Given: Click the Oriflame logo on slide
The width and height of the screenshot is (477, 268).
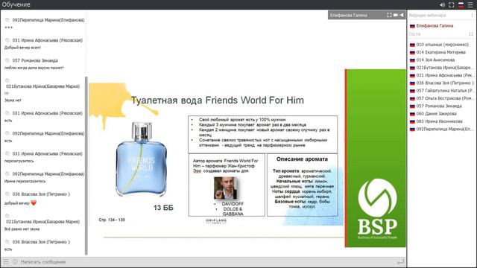Looking at the screenshot, I should coord(216,221).
